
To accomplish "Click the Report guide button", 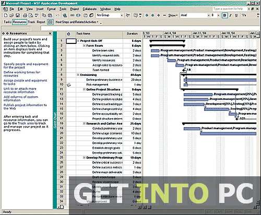I will [41, 22].
